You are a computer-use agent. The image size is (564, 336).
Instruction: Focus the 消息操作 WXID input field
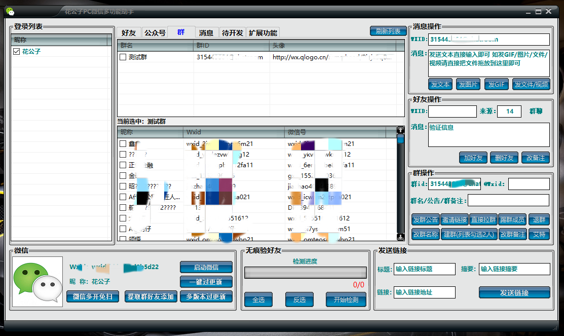tap(489, 39)
